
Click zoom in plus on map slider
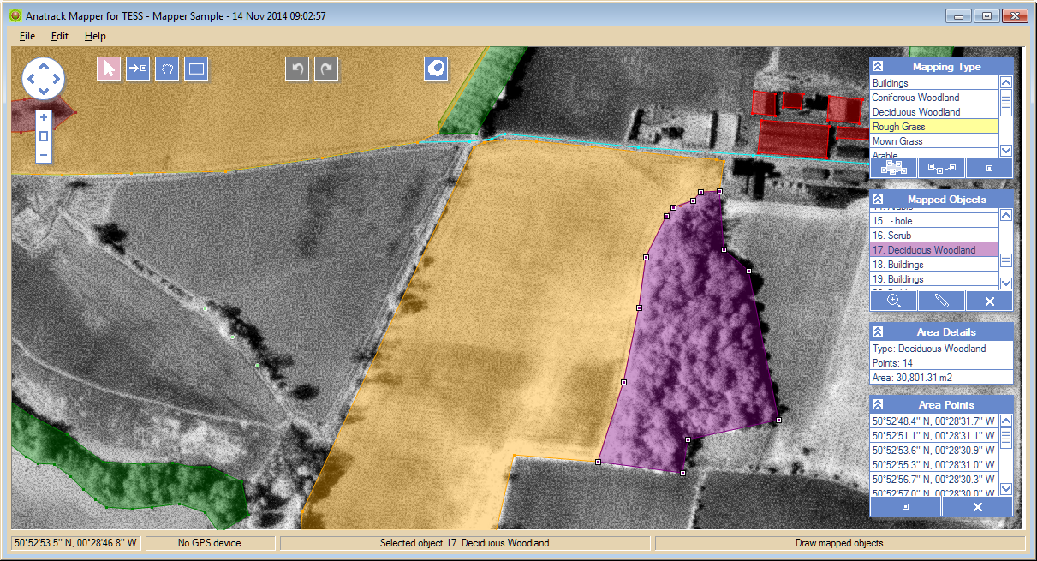(44, 117)
